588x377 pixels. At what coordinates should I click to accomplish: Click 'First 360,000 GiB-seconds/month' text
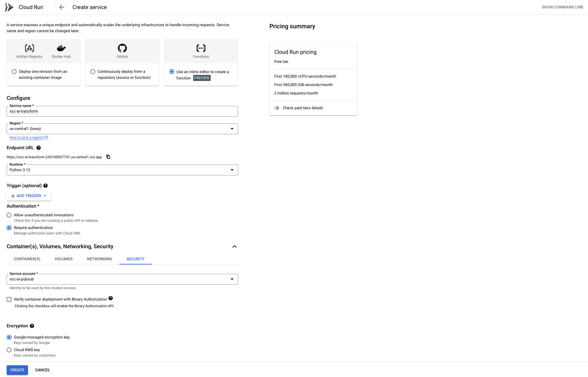(x=303, y=85)
